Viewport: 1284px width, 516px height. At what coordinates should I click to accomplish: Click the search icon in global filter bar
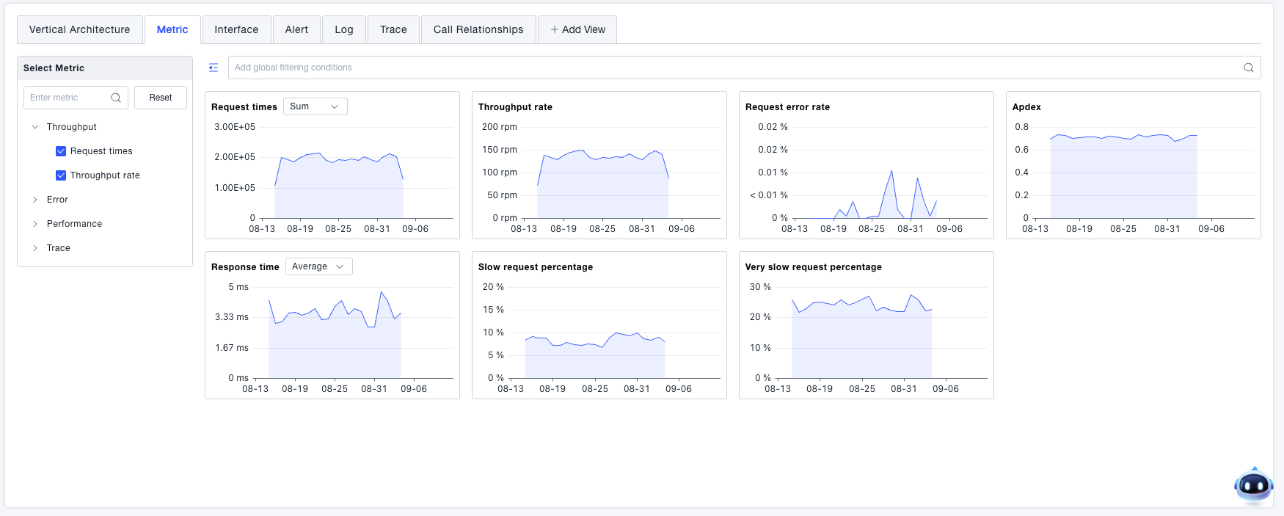[x=1248, y=68]
